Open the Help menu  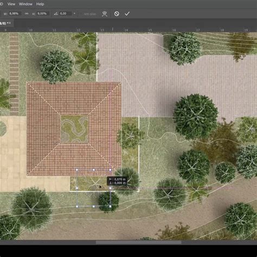click(40, 4)
